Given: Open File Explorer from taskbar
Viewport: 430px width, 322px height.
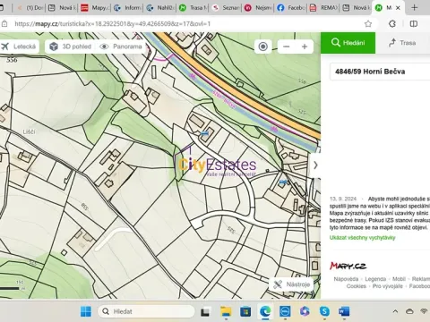Looking at the screenshot, I should (226, 311).
